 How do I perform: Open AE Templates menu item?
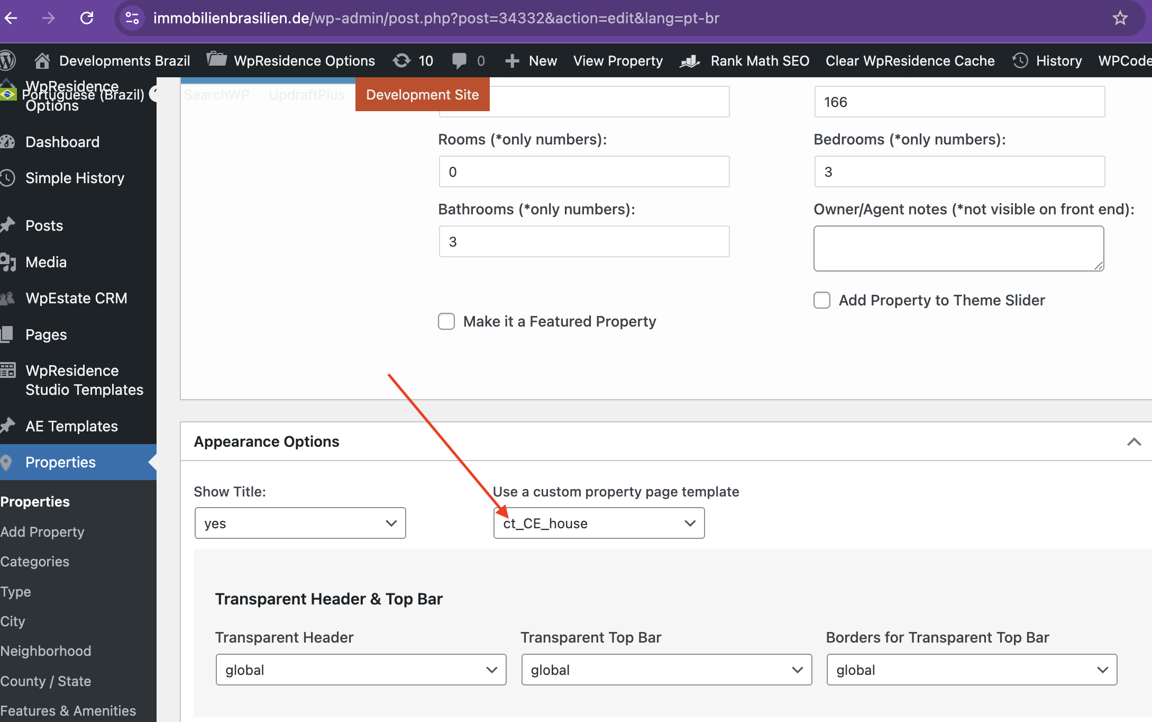[x=71, y=426]
